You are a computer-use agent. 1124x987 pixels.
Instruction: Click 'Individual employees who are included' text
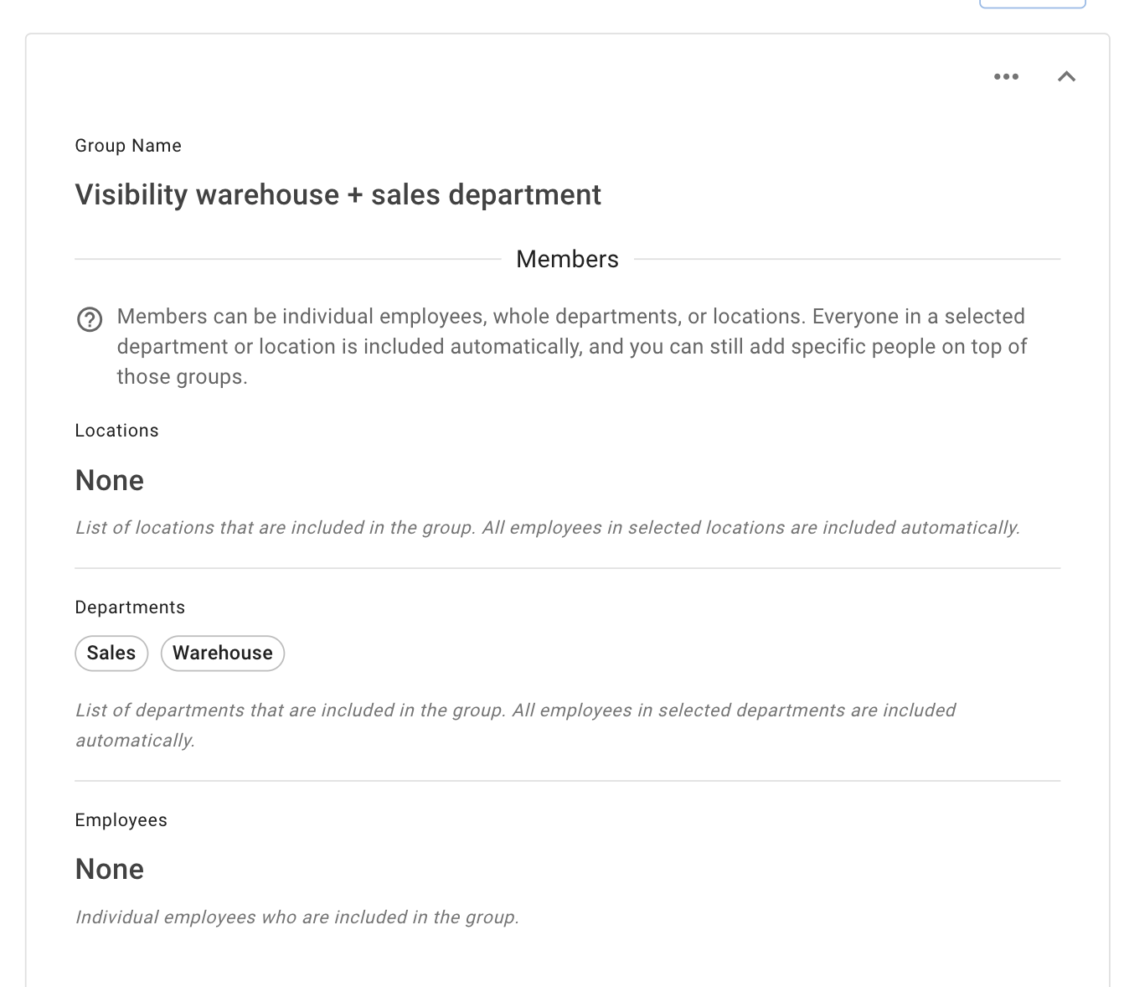pos(297,917)
